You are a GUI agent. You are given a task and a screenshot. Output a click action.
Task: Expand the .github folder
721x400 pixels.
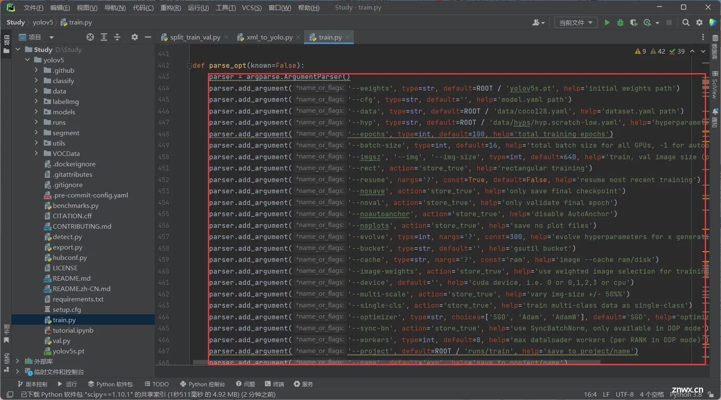point(36,70)
